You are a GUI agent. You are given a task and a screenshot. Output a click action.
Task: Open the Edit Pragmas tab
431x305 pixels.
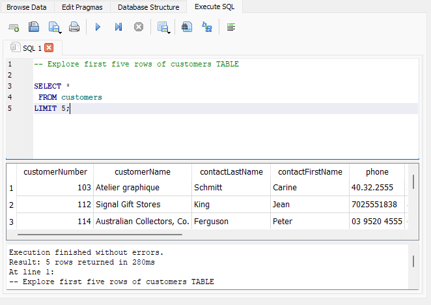[82, 7]
